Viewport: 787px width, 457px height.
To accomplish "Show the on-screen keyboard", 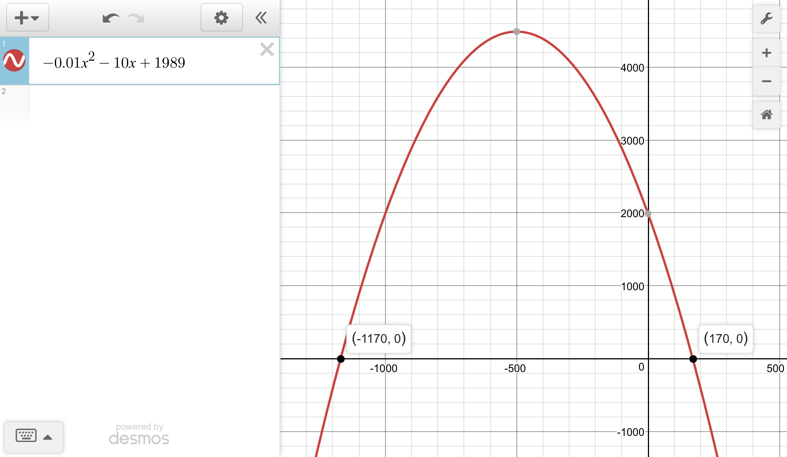I will click(x=26, y=435).
